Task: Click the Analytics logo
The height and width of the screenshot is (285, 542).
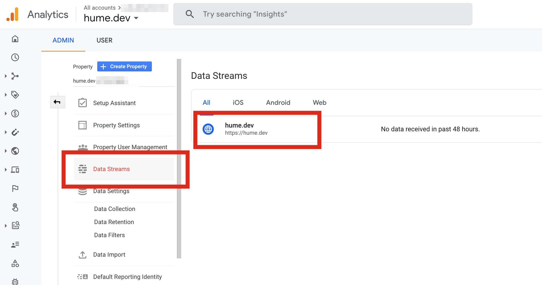Action: pos(13,14)
